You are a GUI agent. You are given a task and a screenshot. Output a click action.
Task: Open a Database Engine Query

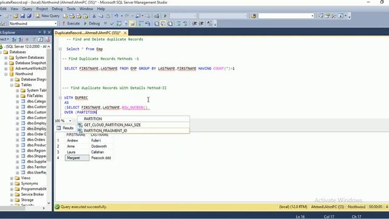pos(65,16)
